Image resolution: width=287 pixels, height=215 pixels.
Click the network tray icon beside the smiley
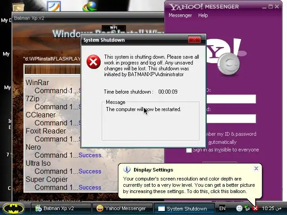pyautogui.click(x=247, y=208)
